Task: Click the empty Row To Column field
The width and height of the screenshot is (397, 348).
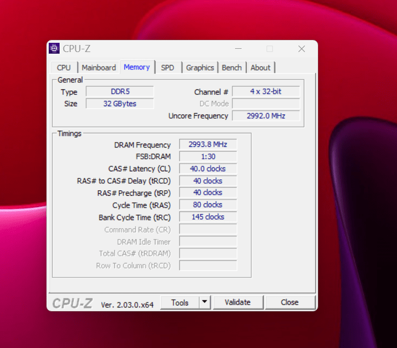Action: click(x=208, y=266)
